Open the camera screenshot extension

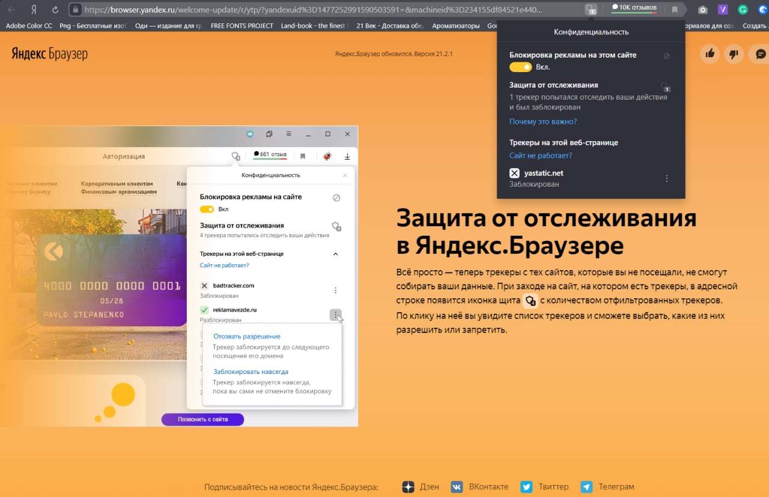coord(702,10)
